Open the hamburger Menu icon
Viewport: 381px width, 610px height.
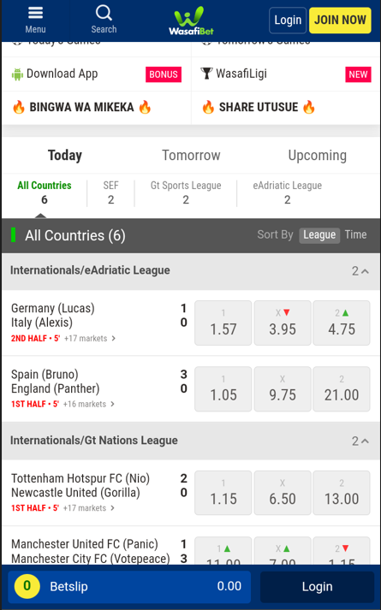pos(35,13)
